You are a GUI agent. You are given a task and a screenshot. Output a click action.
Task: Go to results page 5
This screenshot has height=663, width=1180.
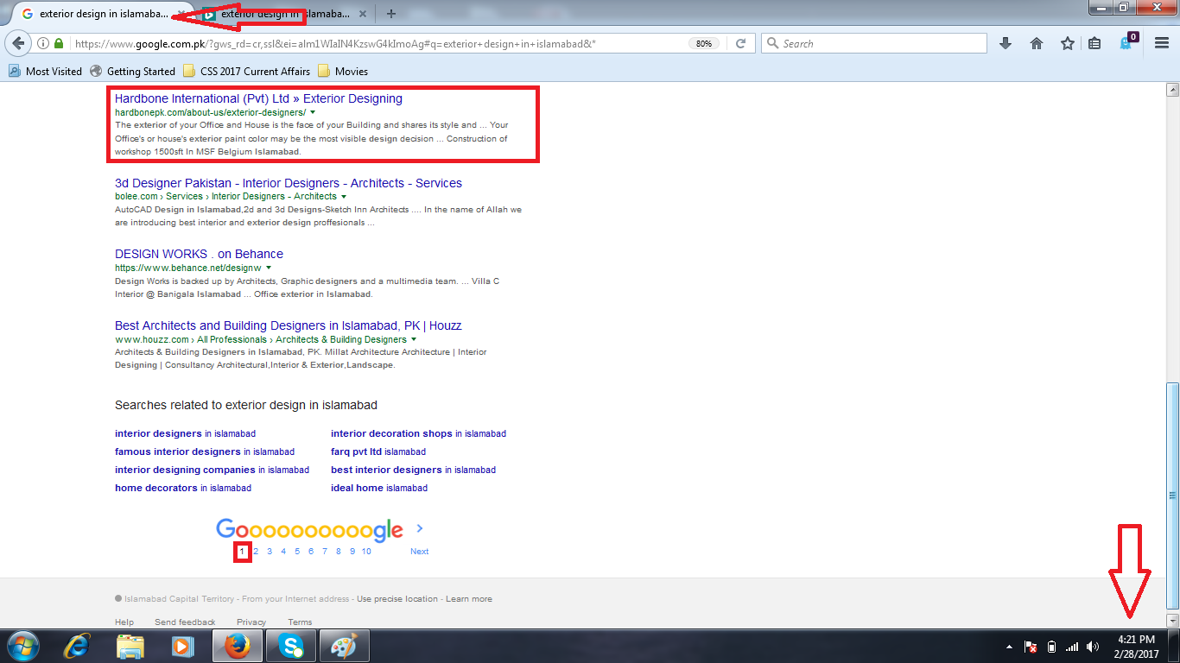click(x=297, y=551)
